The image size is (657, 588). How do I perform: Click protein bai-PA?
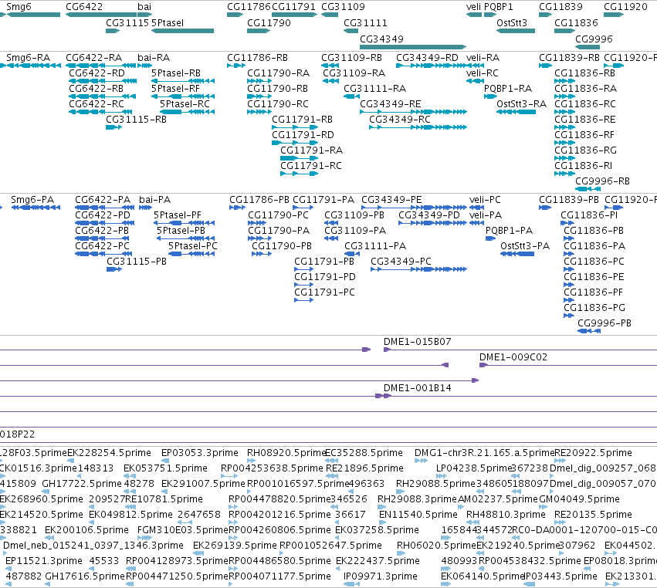[154, 199]
